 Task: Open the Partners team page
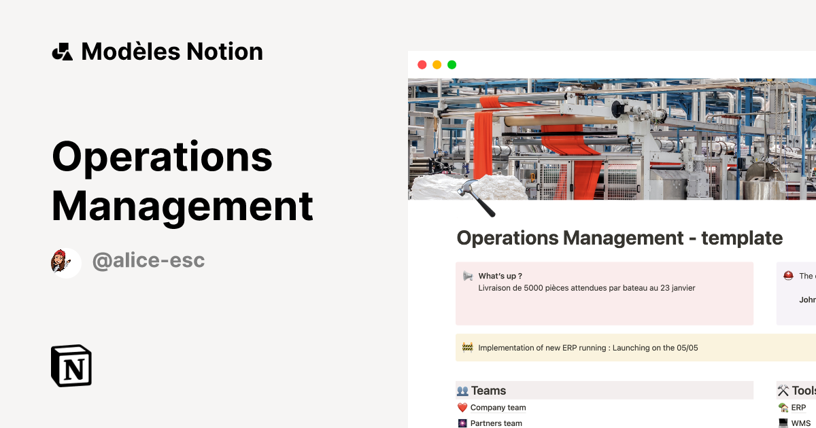497,423
